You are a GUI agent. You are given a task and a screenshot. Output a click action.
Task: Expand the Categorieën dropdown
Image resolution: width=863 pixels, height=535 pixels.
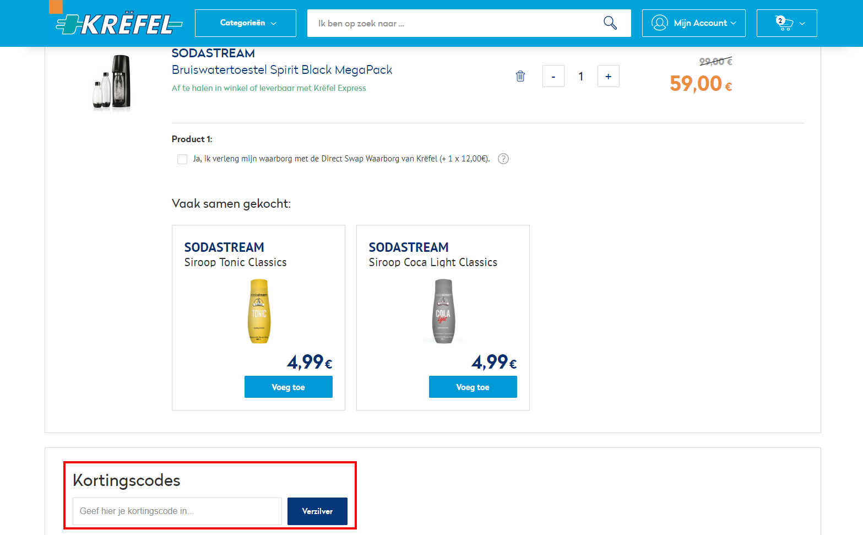tap(246, 23)
